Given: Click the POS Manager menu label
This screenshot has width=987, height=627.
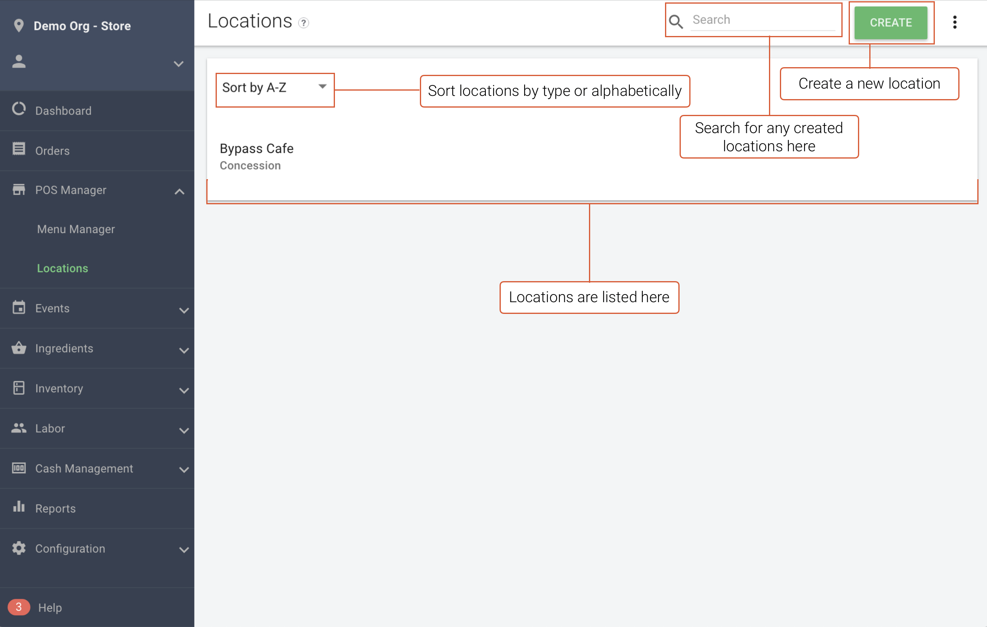Looking at the screenshot, I should coord(70,190).
